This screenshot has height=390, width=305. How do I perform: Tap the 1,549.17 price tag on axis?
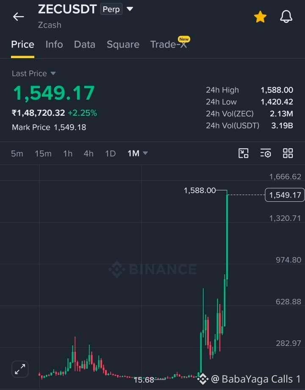285,195
